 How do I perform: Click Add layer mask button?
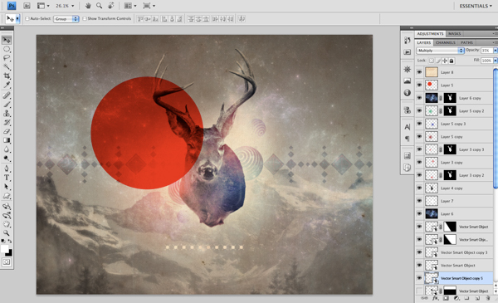pos(446,298)
